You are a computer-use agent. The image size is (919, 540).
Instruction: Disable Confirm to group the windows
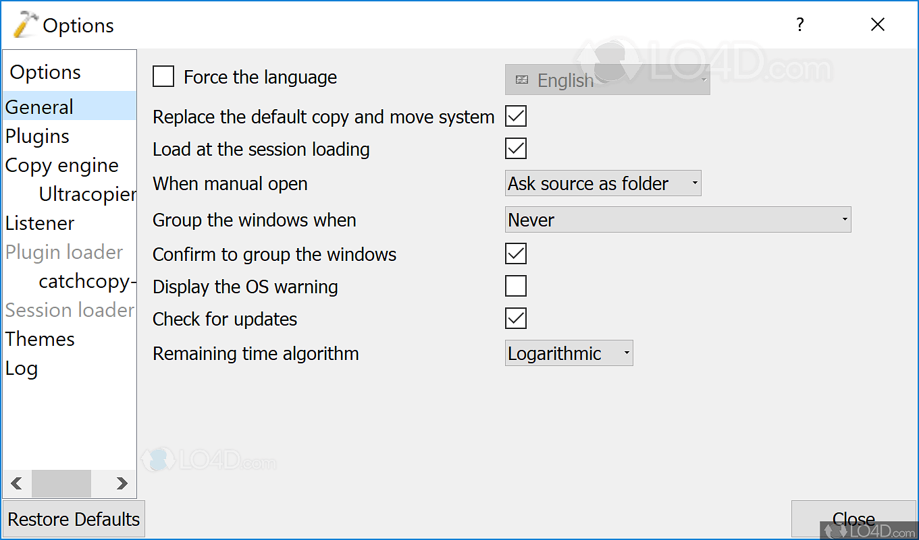pos(516,254)
